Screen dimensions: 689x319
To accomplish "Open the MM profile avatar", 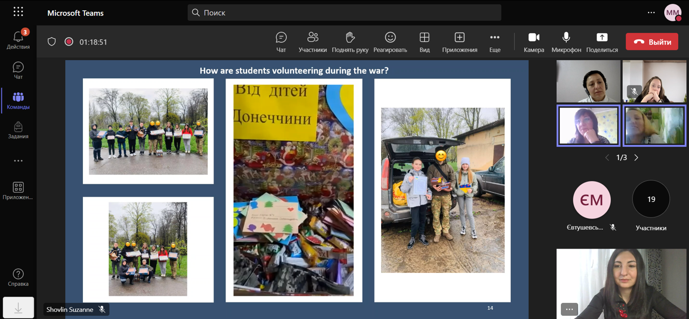I will [673, 12].
